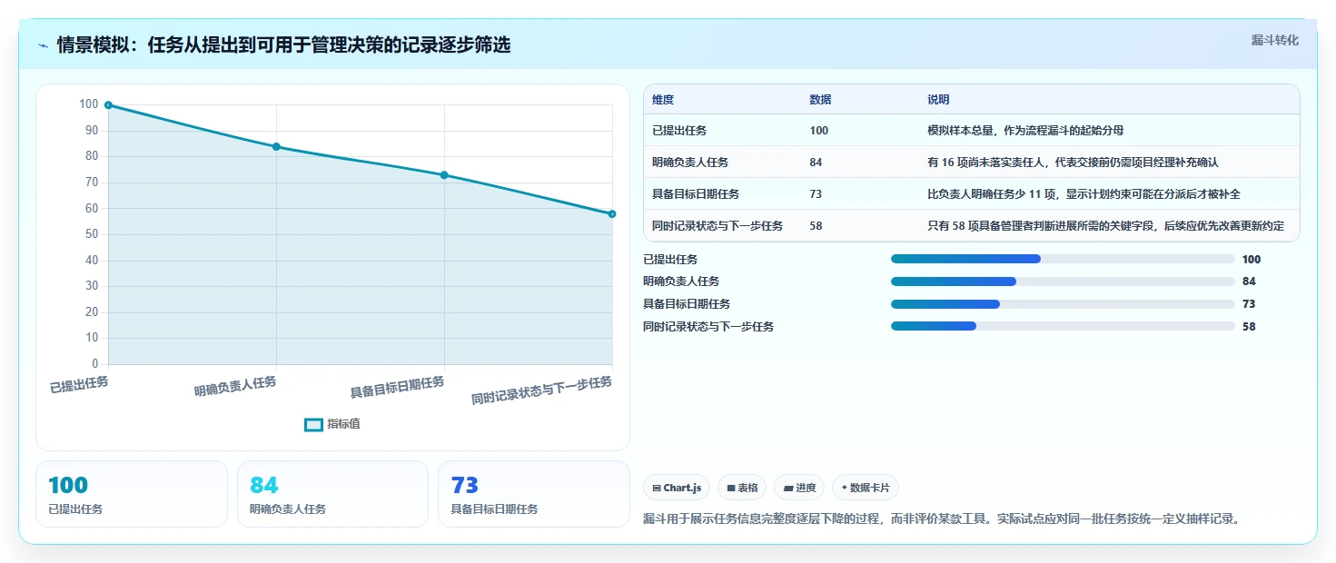Click the chart data point at value 100

108,105
